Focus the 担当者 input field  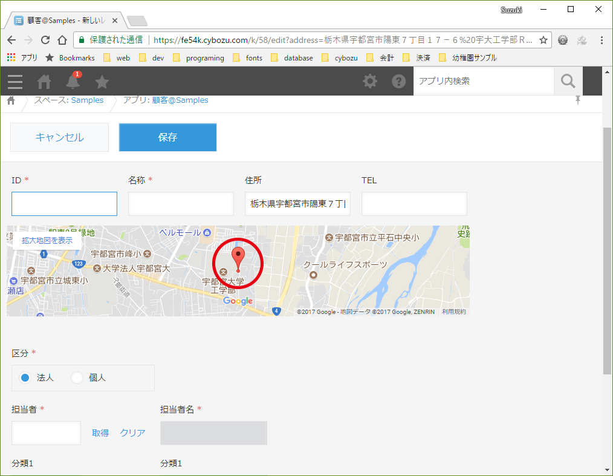[46, 433]
